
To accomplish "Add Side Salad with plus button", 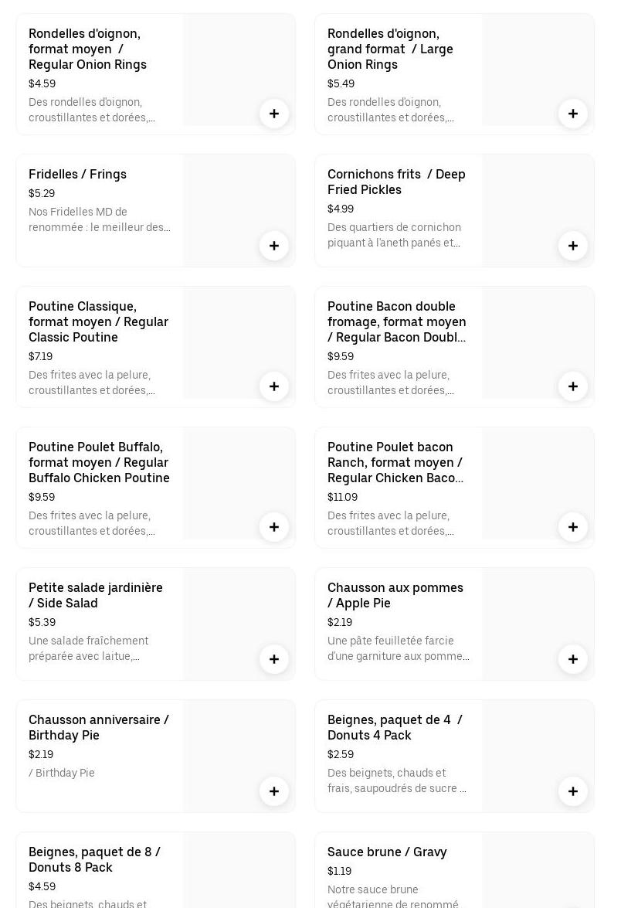I will pos(274,659).
